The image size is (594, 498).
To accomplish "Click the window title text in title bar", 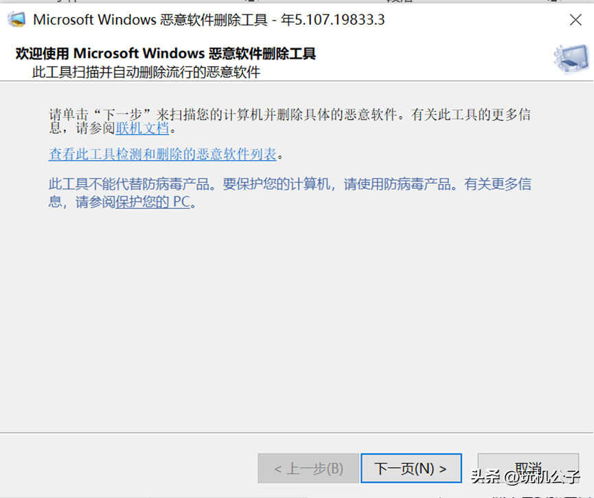I will pyautogui.click(x=209, y=20).
